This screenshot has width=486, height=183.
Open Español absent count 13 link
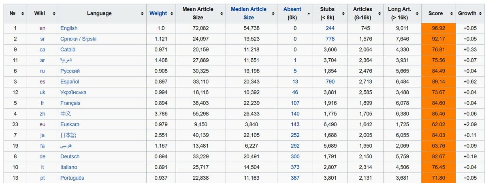tap(295, 82)
